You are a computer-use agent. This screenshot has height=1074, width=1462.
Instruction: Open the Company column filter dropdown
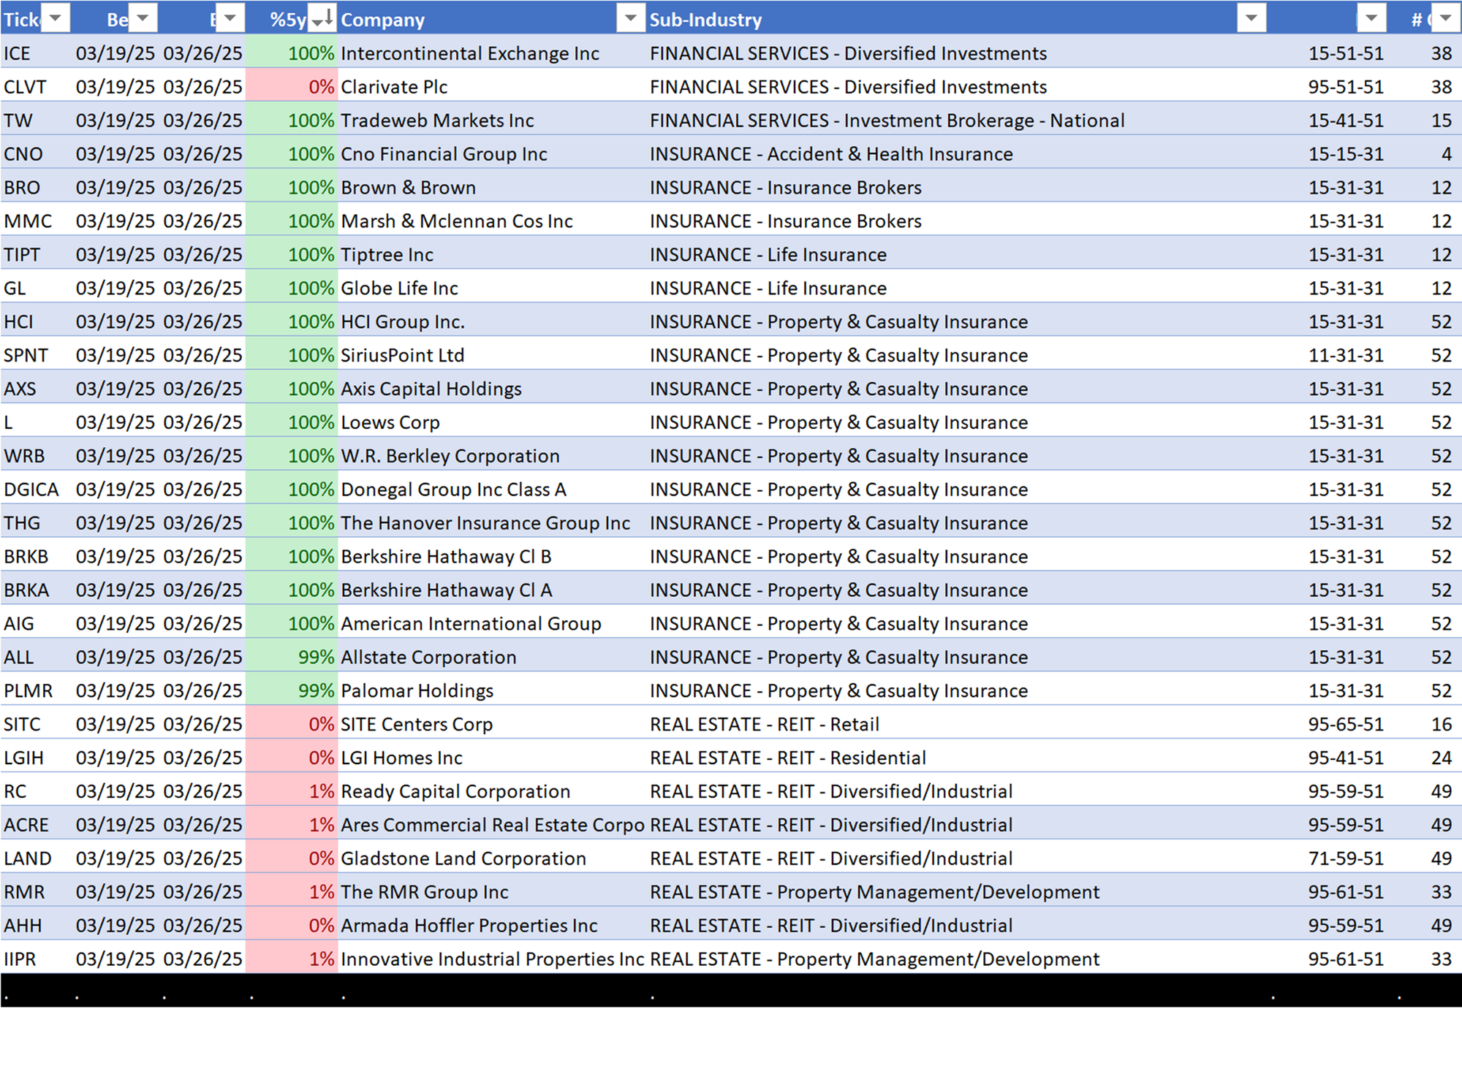pyautogui.click(x=629, y=18)
